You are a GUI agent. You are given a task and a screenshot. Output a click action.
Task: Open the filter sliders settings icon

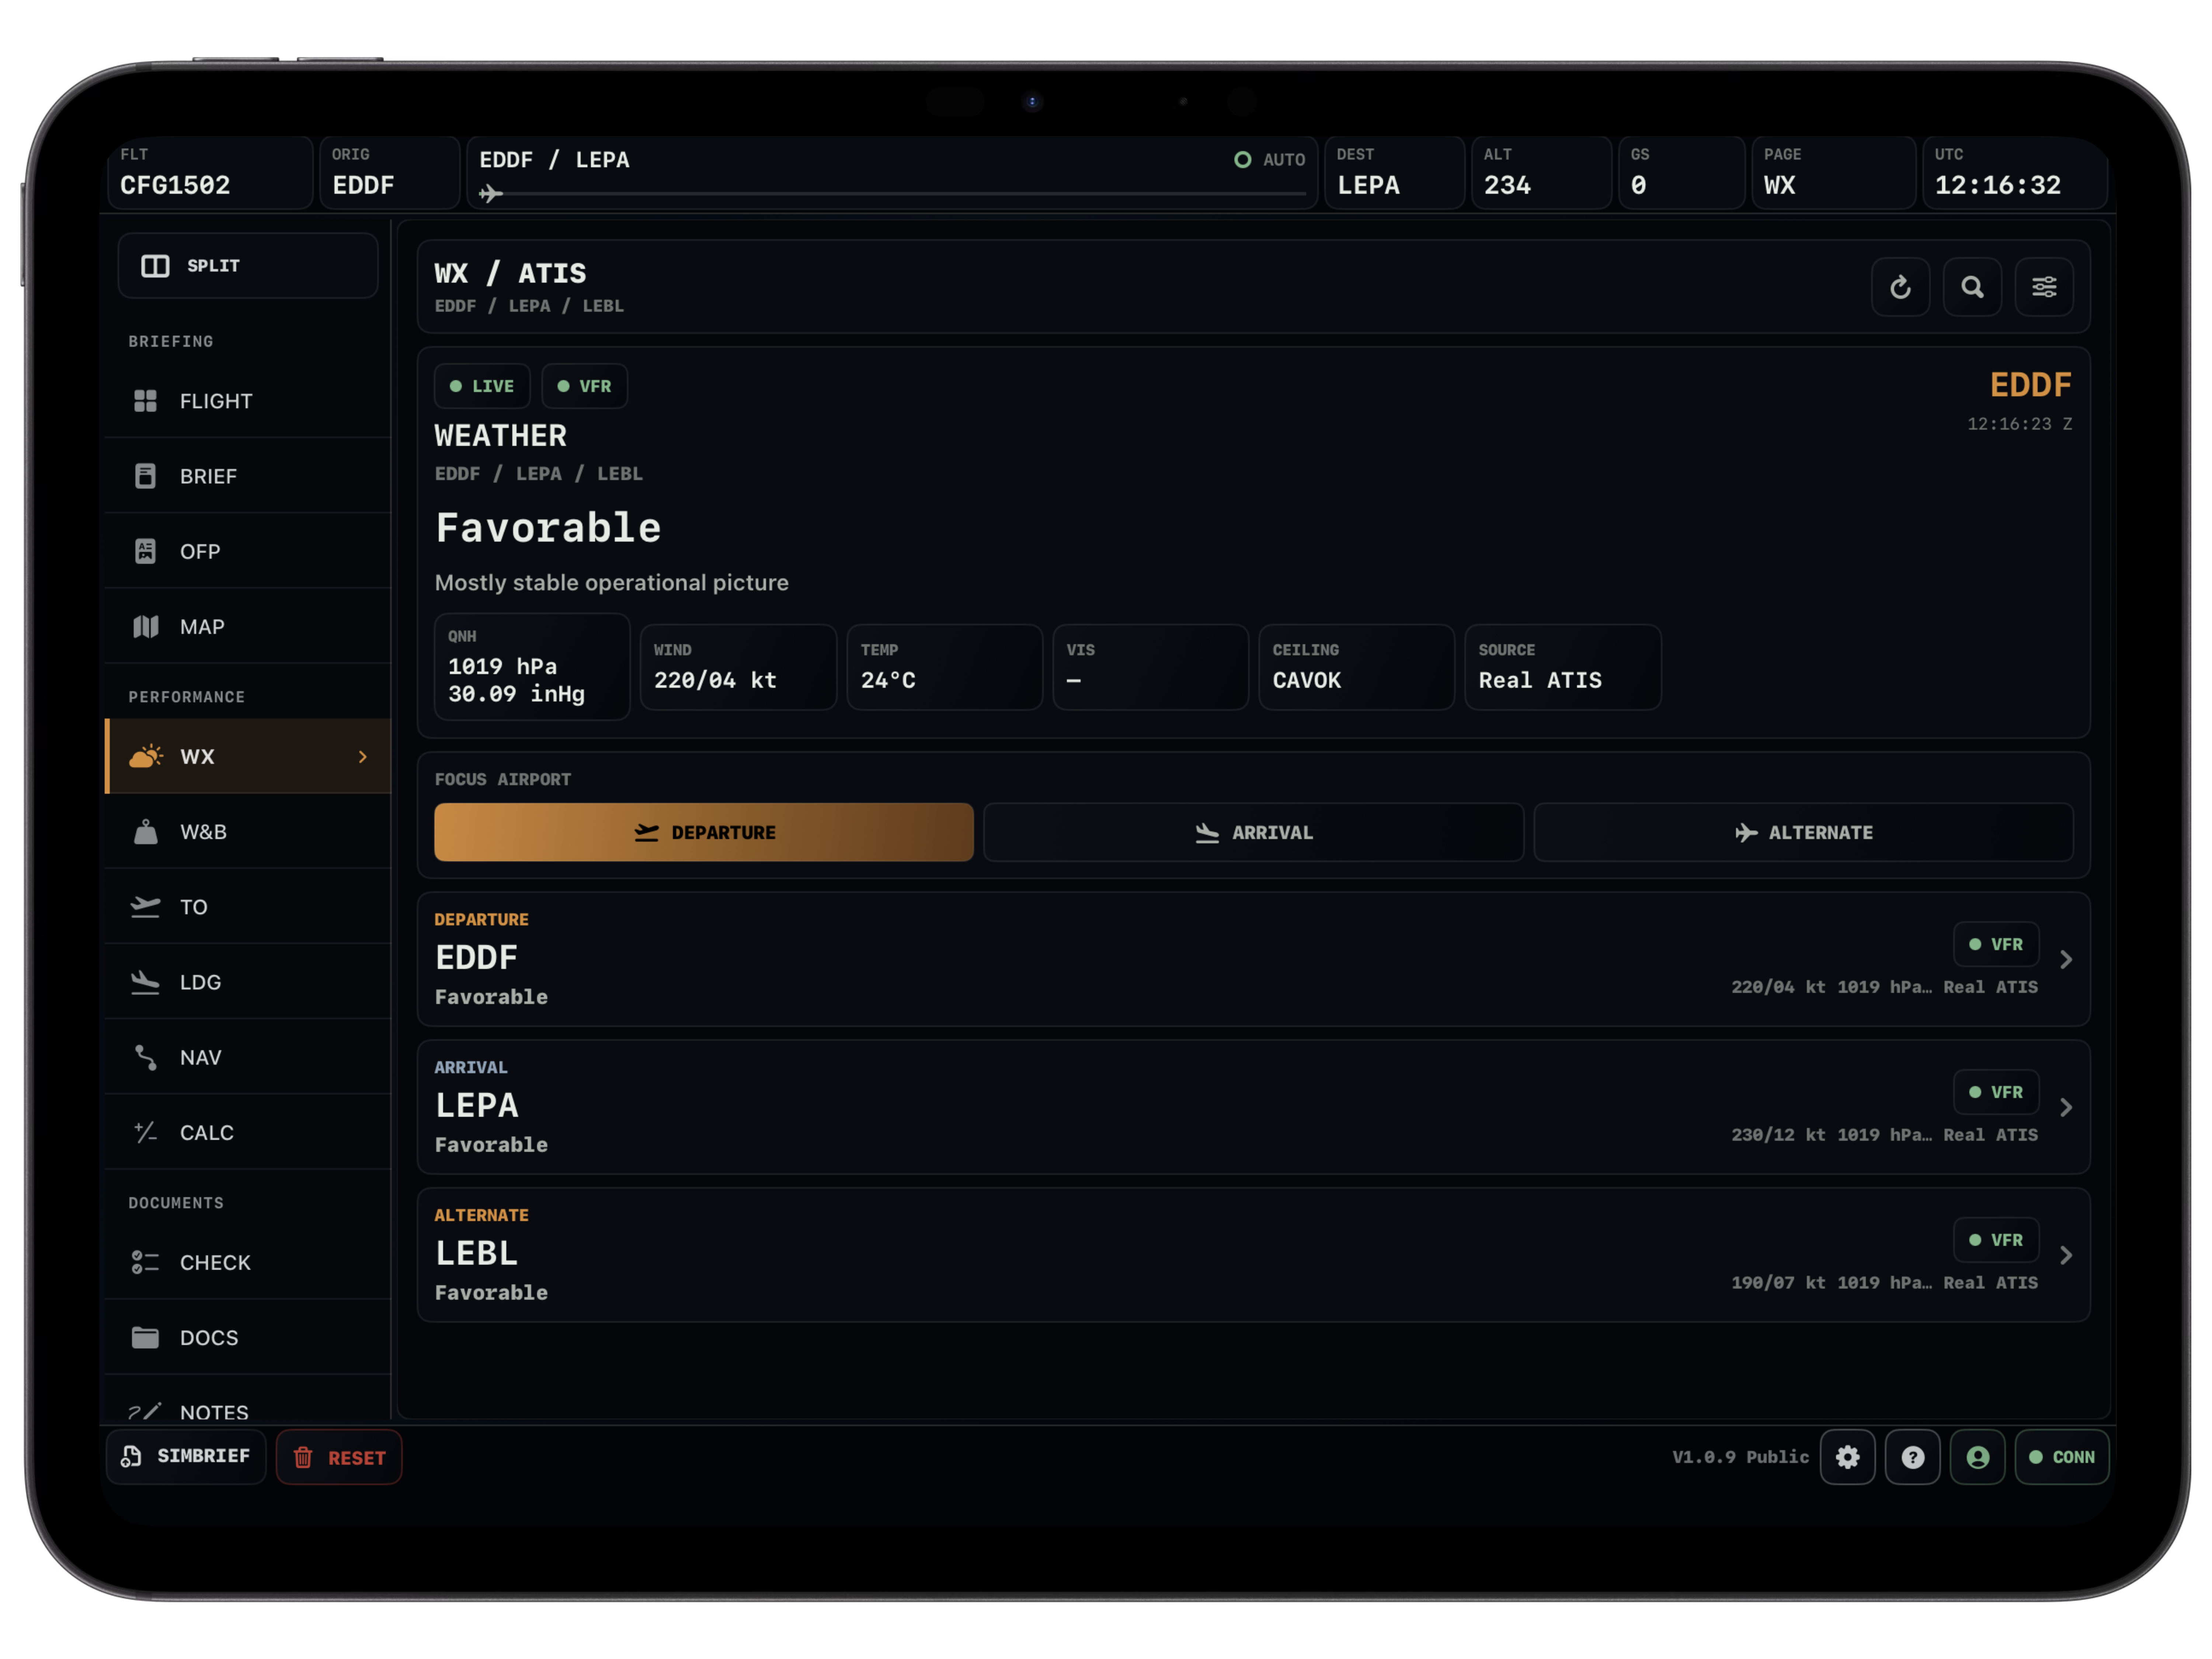point(2044,287)
